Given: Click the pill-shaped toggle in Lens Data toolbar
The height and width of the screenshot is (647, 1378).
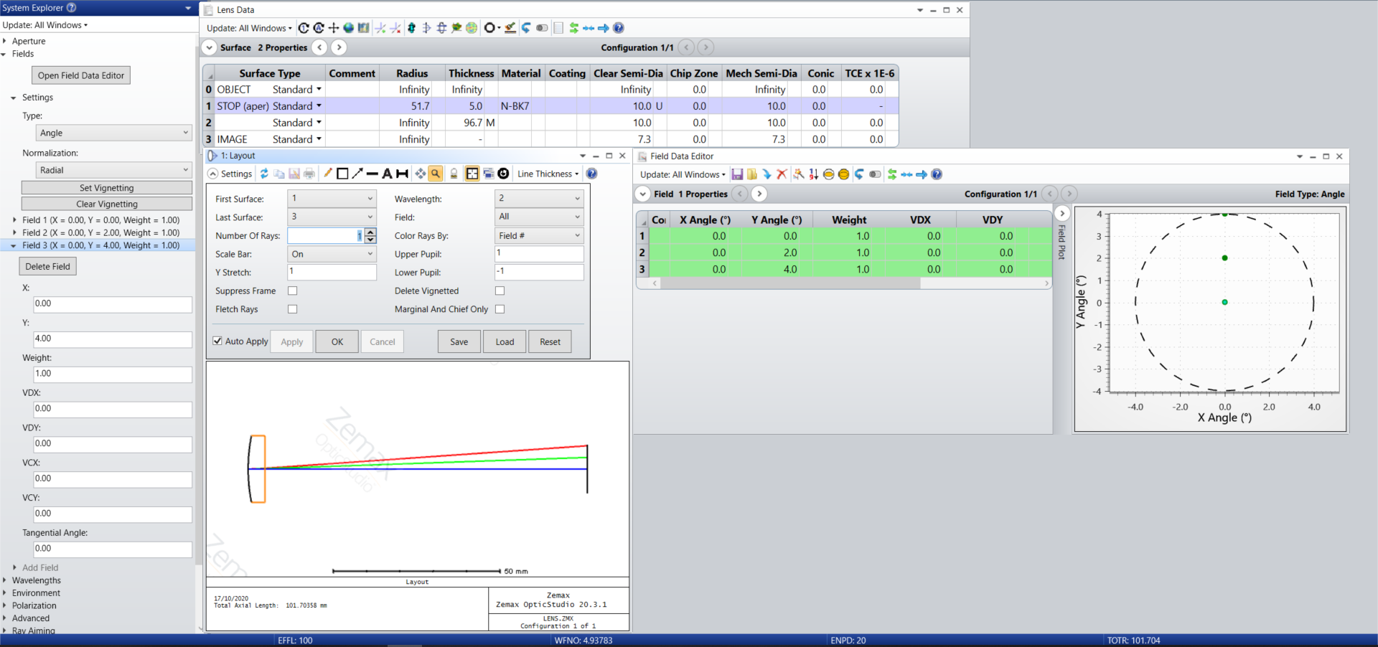Looking at the screenshot, I should [542, 28].
